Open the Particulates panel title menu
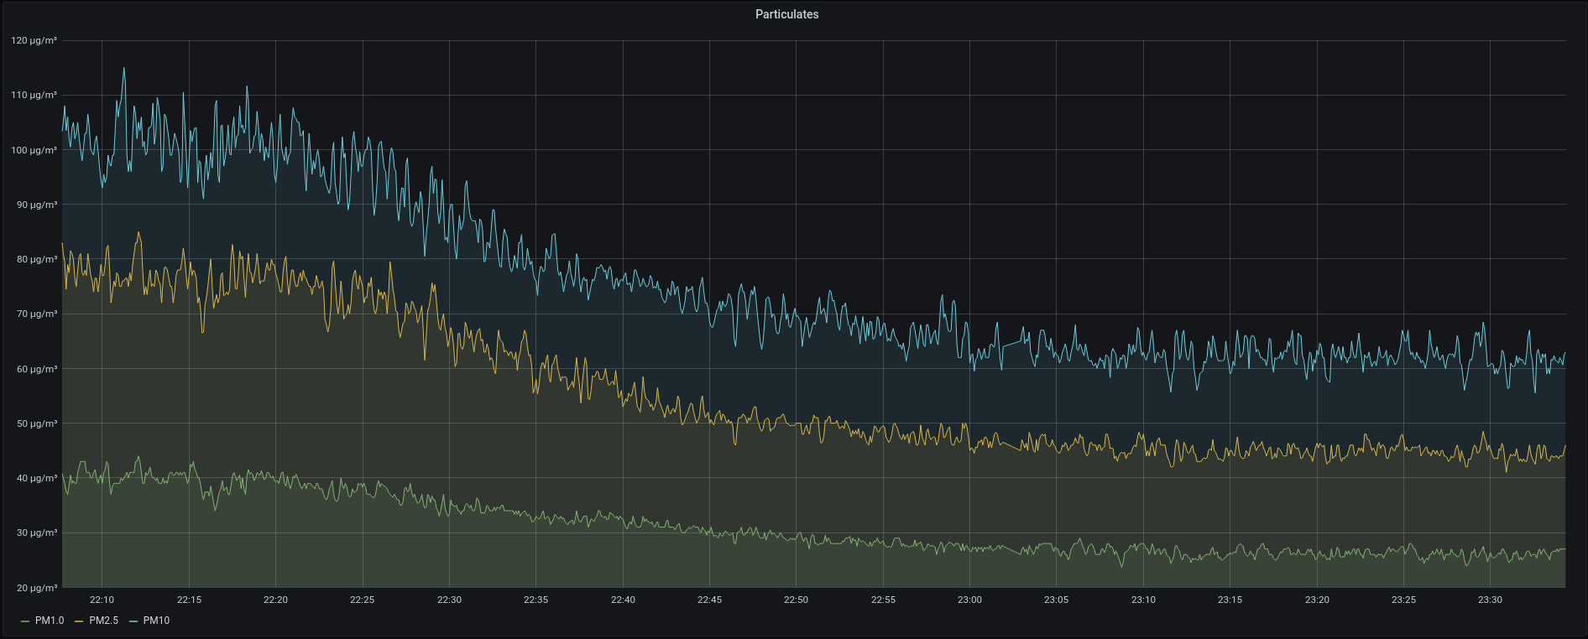 coord(786,14)
